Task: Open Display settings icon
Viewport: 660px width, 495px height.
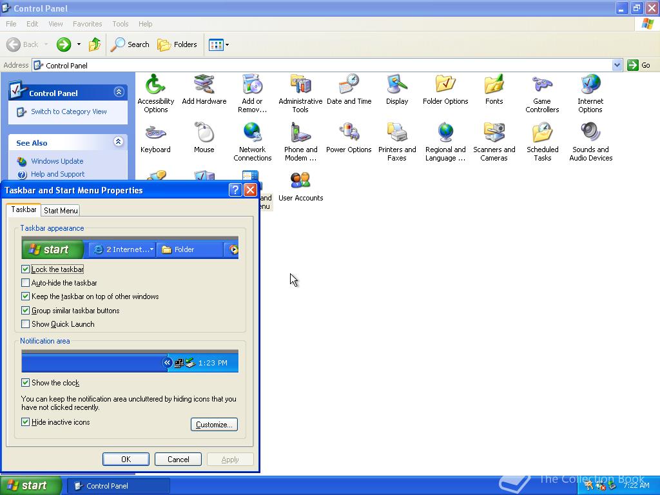Action: pos(397,89)
